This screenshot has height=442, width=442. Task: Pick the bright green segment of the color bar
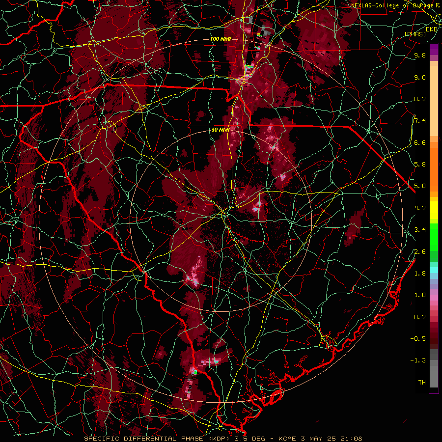click(x=434, y=237)
